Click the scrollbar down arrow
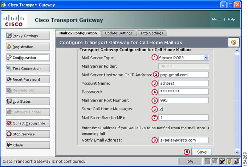248x167 pixels. coord(237,152)
